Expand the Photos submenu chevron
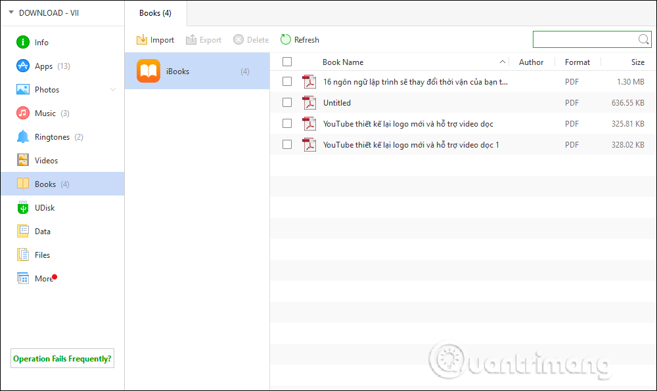657x391 pixels. point(113,89)
